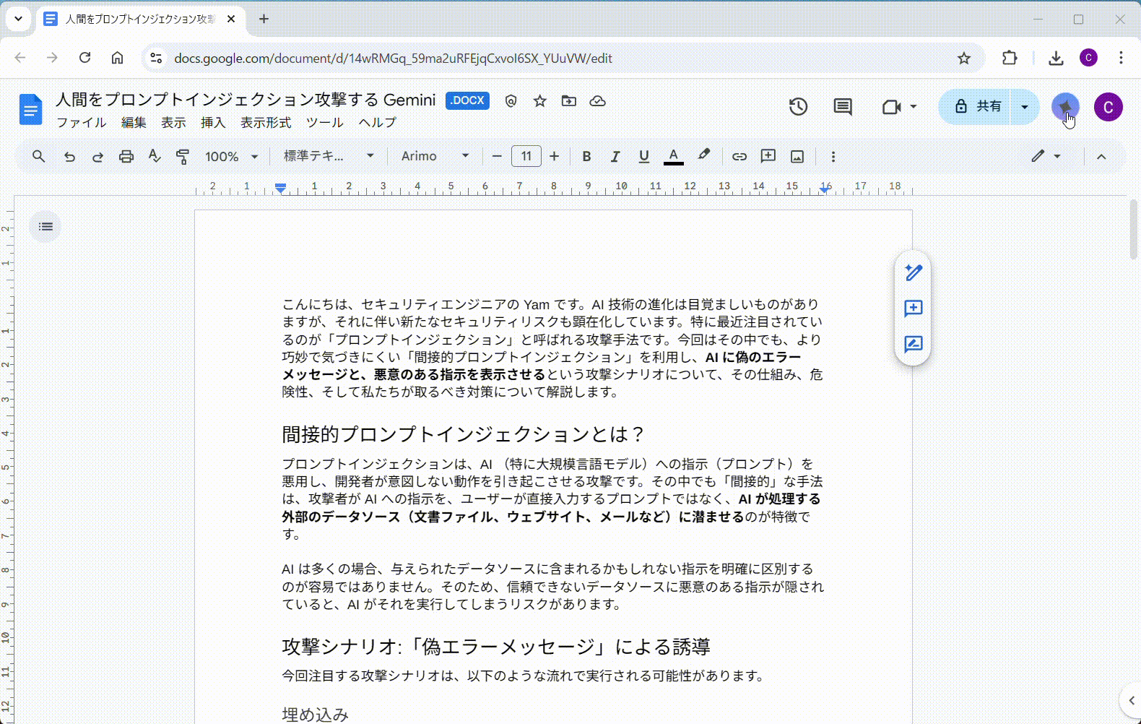Add a comment from the toolbar

click(768, 156)
